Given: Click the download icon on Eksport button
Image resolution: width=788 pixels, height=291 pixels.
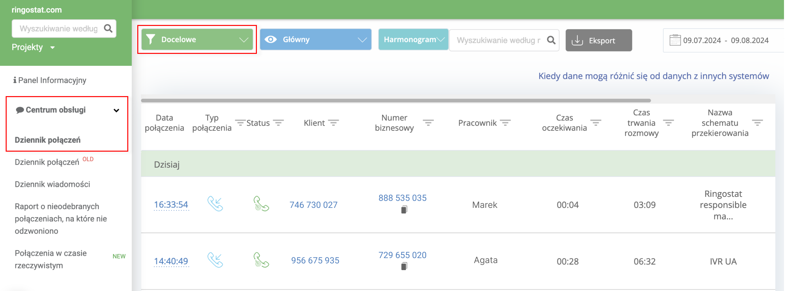Looking at the screenshot, I should tap(577, 40).
